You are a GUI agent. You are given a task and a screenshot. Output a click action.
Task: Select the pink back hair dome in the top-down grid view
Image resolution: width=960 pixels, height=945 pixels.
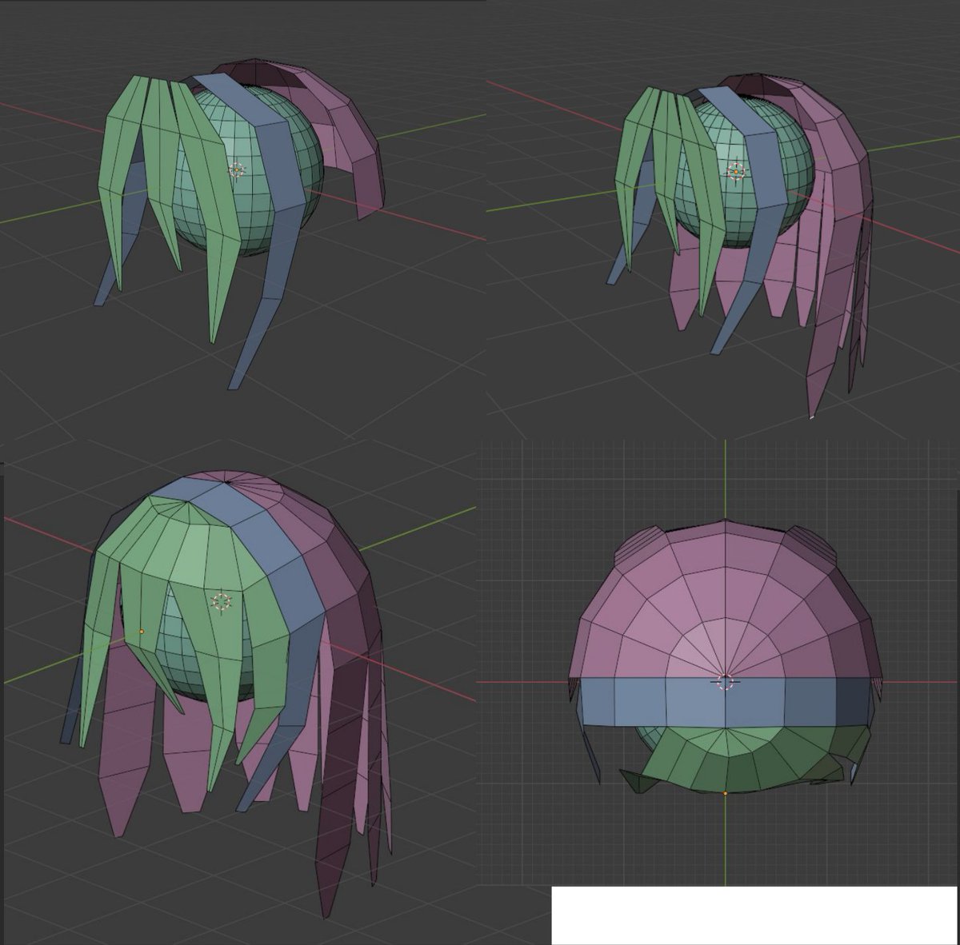tap(724, 600)
